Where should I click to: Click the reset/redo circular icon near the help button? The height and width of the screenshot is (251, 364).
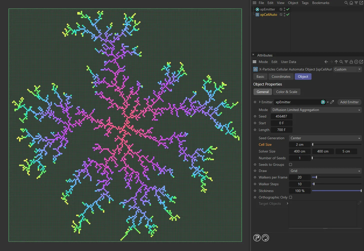click(265, 238)
